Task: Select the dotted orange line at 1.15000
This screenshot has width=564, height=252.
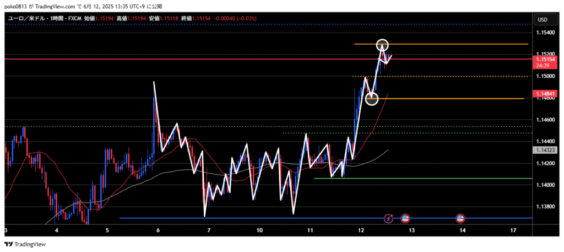Action: (x=441, y=77)
